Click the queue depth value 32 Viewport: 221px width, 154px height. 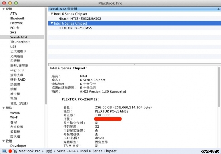[97, 126]
